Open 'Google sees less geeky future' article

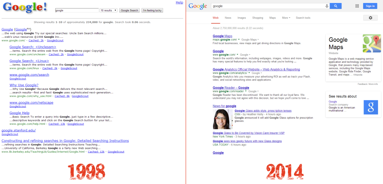point(247,141)
